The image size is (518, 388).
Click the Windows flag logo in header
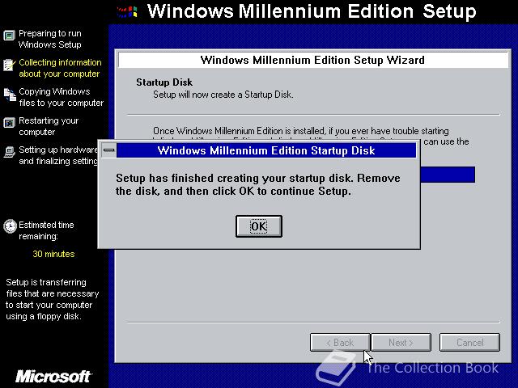pos(128,12)
